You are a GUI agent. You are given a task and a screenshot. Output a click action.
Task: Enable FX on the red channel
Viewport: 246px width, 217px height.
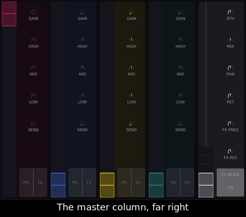[40, 183]
